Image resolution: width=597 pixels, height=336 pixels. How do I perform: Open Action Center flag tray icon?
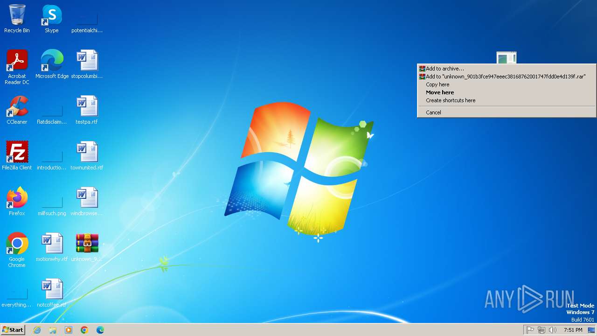click(530, 330)
